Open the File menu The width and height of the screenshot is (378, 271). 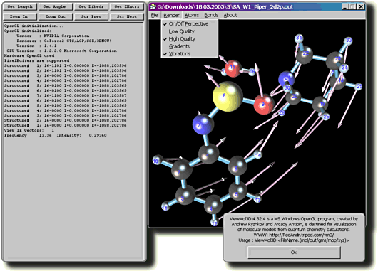tap(155, 15)
